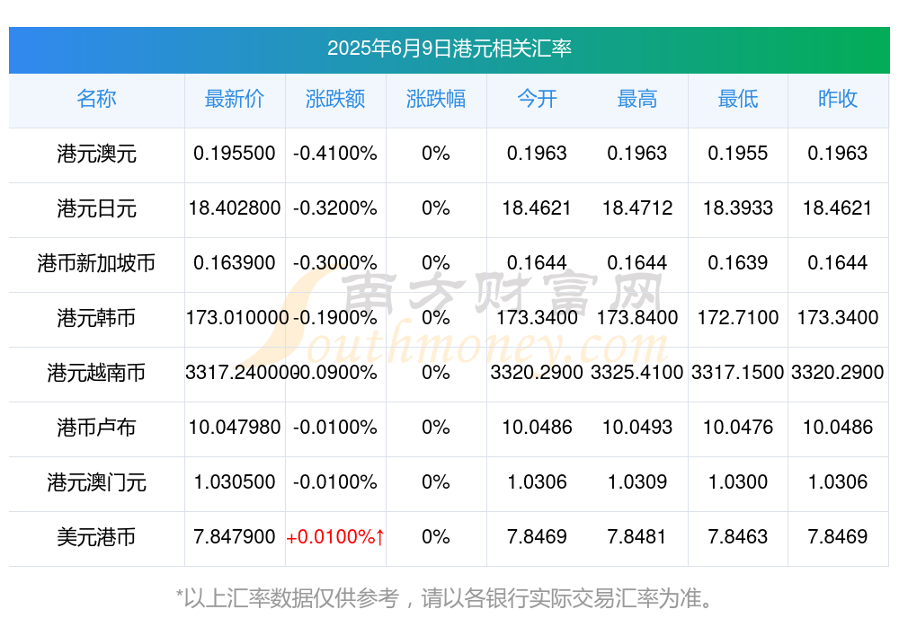This screenshot has width=899, height=627.
Task: Click the 最高 value 7.8481
Action: click(x=637, y=536)
